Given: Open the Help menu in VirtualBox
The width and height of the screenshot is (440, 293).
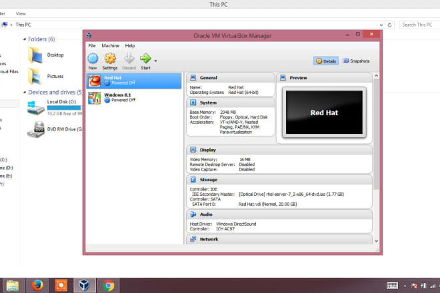Looking at the screenshot, I should [x=130, y=46].
